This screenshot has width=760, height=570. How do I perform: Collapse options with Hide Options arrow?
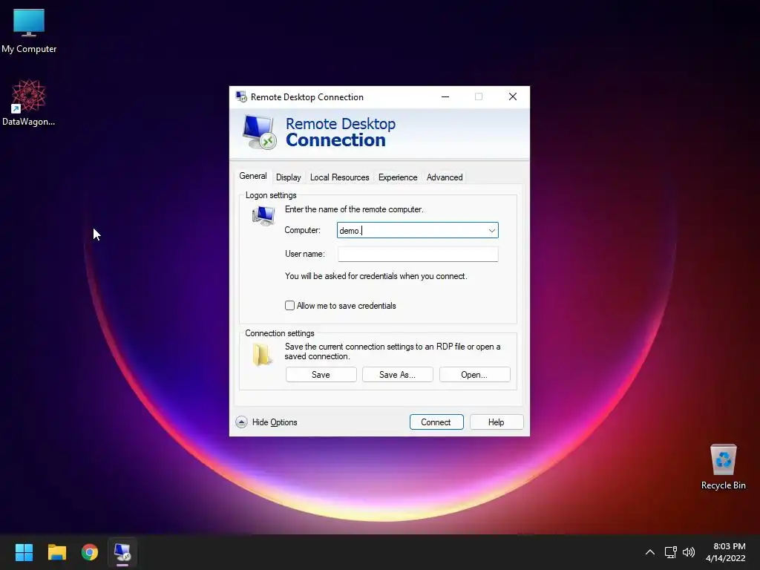click(x=241, y=422)
